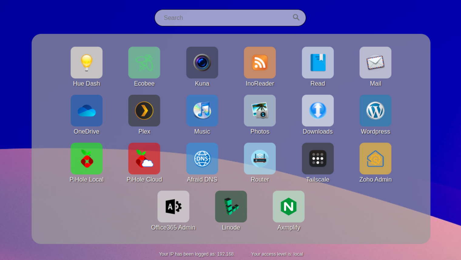
Task: Launch Office365 Admin icon
Action: (173, 206)
